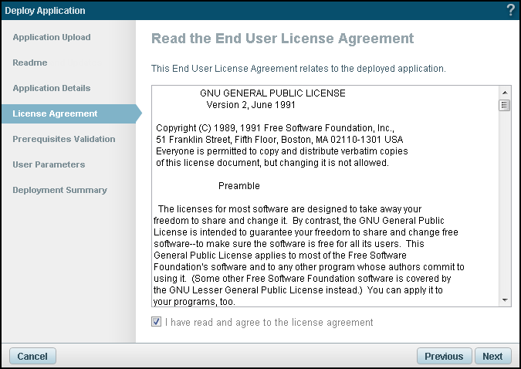
Task: Click the empty scrollbar track below the thumb
Action: [505, 208]
